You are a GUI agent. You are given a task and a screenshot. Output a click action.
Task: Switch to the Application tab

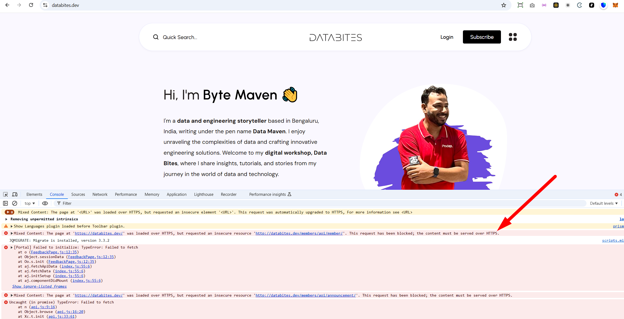pyautogui.click(x=177, y=194)
